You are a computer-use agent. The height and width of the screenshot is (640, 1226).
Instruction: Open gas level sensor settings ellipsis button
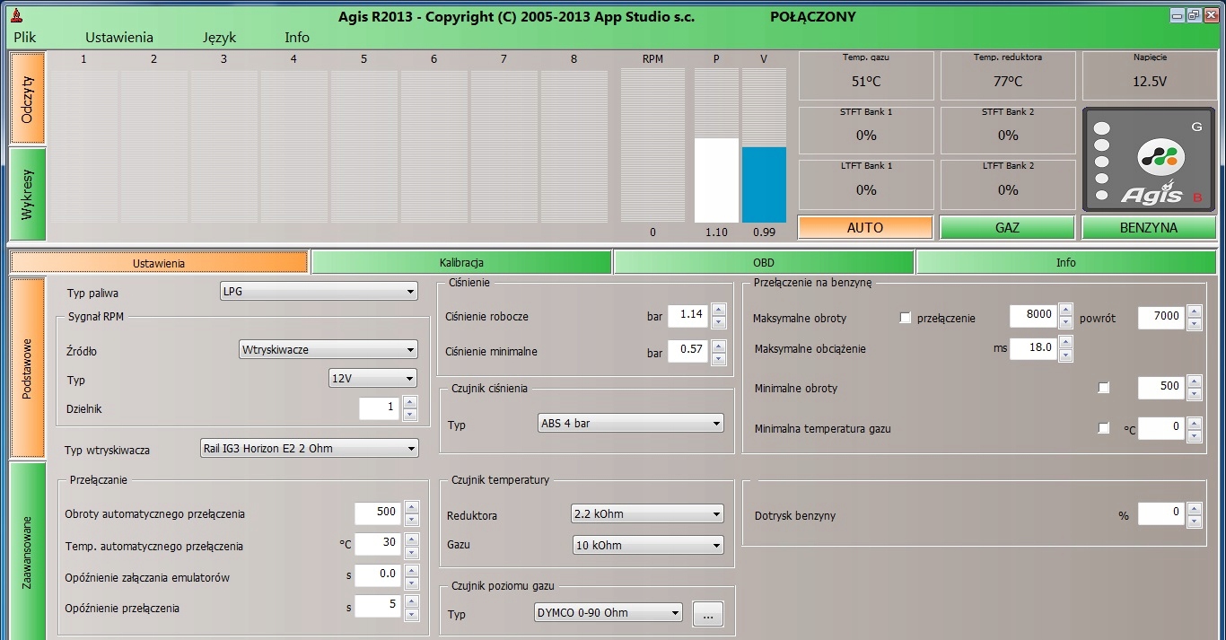coord(707,614)
